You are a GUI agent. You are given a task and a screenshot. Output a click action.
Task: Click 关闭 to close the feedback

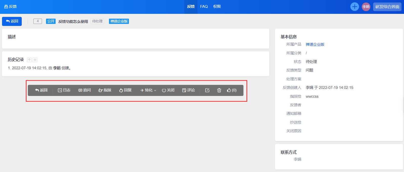click(168, 90)
